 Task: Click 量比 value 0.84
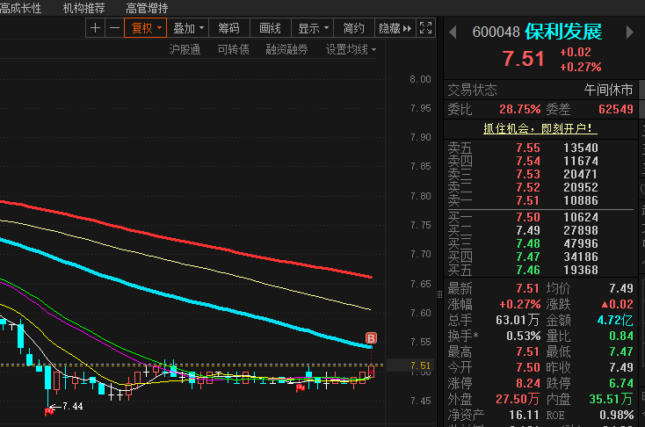[x=621, y=336]
